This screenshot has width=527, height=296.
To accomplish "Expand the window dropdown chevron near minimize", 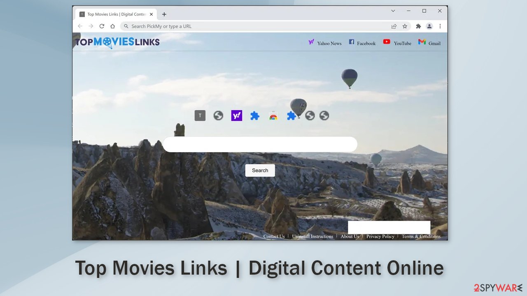I will 393,11.
